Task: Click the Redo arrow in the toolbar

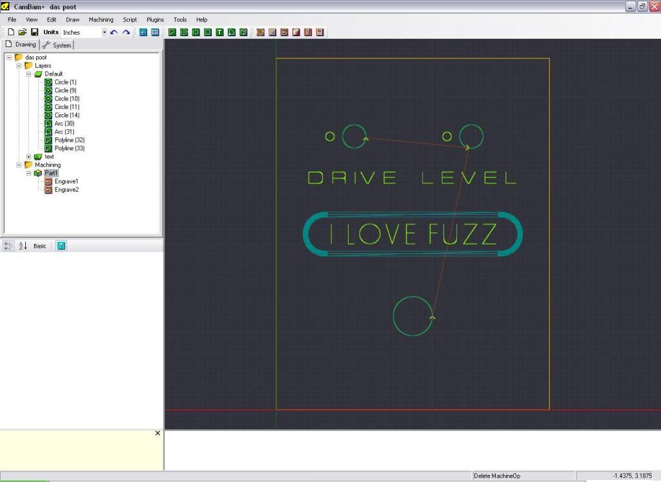Action: point(126,32)
